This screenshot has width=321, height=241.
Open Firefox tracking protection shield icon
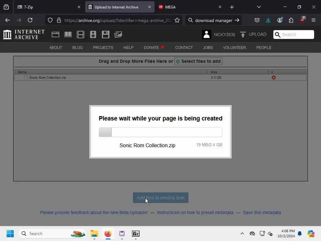click(x=50, y=20)
